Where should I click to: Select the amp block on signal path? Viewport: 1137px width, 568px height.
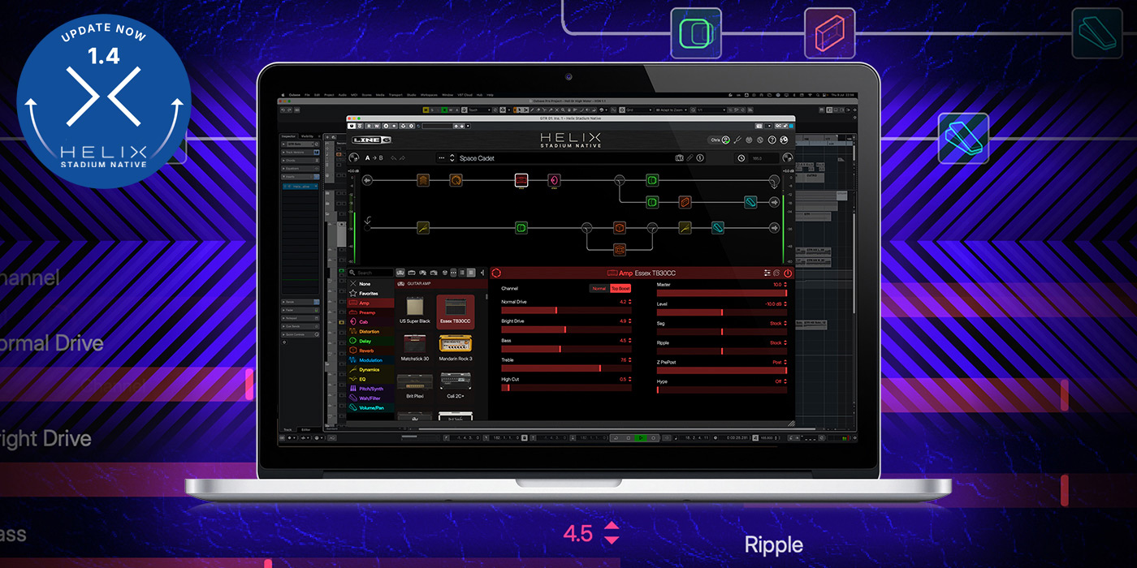pyautogui.click(x=521, y=180)
